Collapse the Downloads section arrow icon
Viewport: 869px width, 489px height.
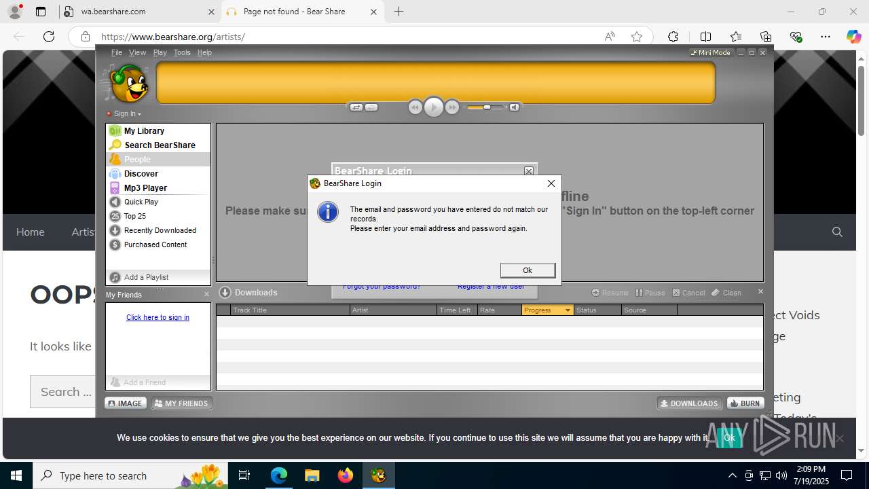click(225, 293)
